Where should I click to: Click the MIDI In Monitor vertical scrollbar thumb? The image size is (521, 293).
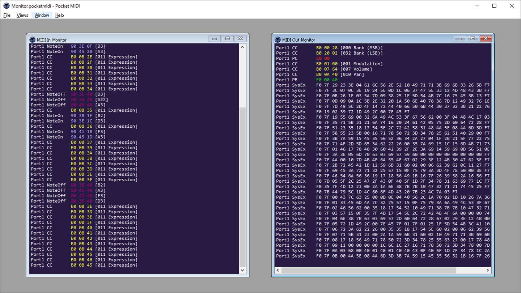pyautogui.click(x=242, y=187)
